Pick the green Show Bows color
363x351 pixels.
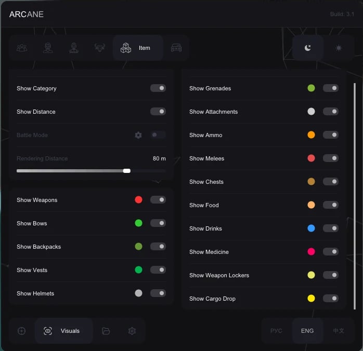138,223
